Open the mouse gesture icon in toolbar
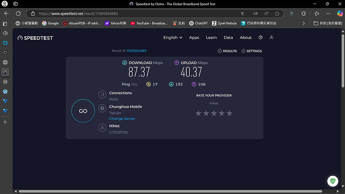345x194 pixels. tap(291, 14)
